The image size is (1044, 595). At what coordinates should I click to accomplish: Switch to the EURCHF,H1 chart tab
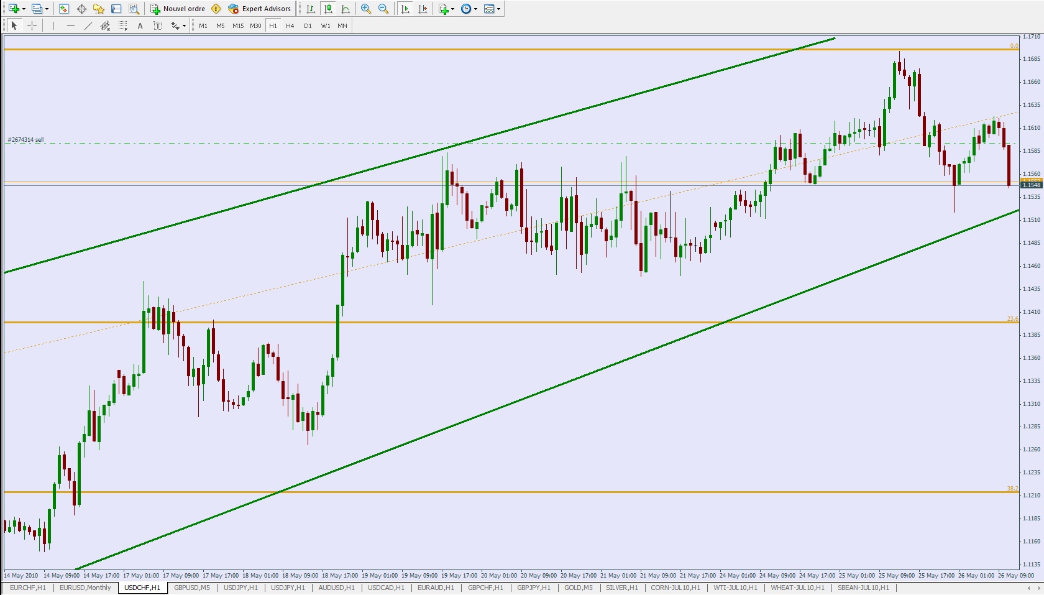(x=28, y=588)
